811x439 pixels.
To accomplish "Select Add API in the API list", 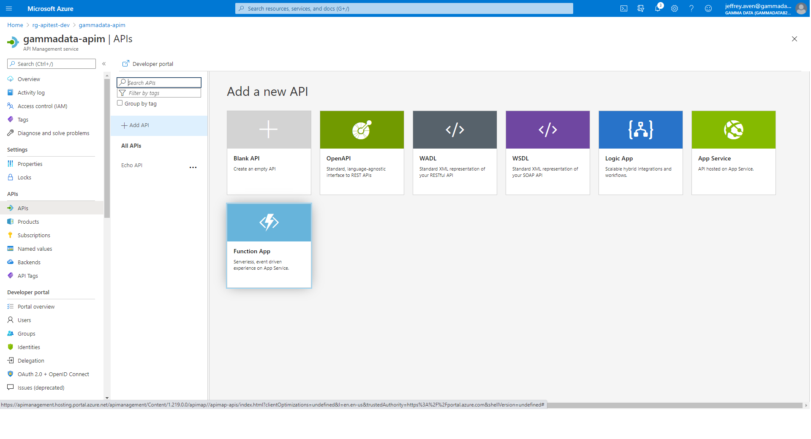I will coord(159,125).
